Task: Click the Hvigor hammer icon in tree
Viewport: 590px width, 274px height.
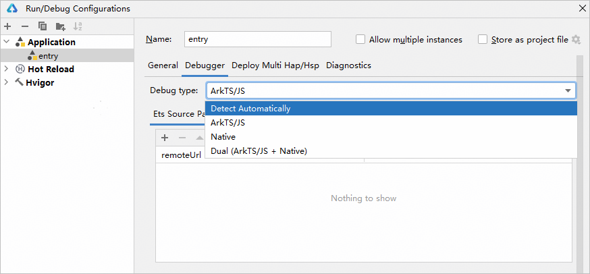Action: point(19,82)
